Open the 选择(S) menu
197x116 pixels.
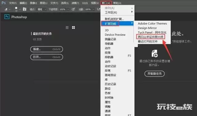(x=65, y=3)
